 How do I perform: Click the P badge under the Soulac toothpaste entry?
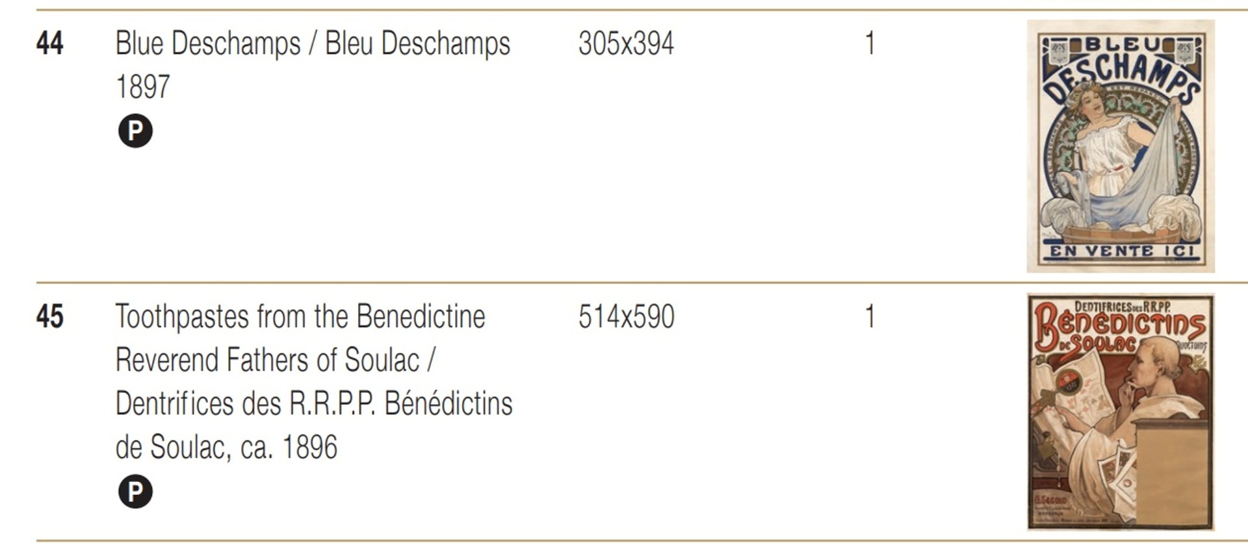tap(135, 492)
